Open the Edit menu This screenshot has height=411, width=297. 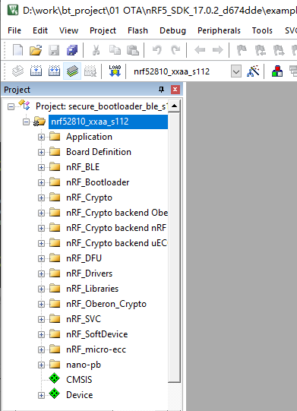(x=40, y=30)
